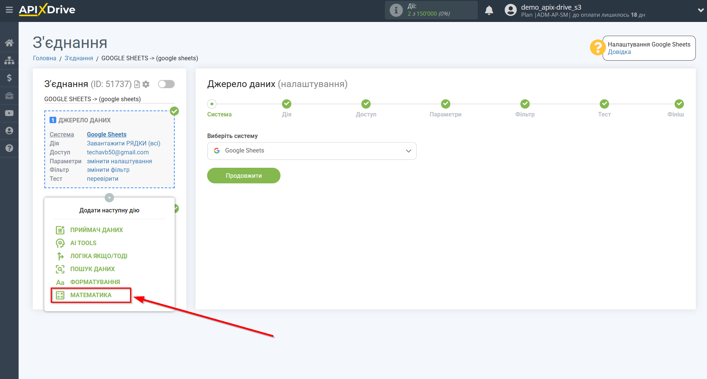707x379 pixels.
Task: Click the yellow help question mark icon
Action: (x=597, y=48)
